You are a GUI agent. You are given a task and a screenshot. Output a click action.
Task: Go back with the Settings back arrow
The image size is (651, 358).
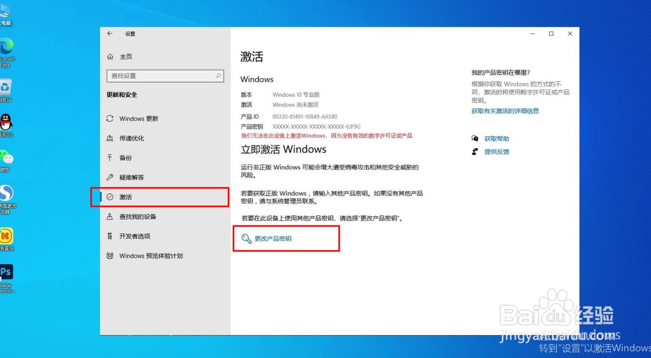click(110, 34)
